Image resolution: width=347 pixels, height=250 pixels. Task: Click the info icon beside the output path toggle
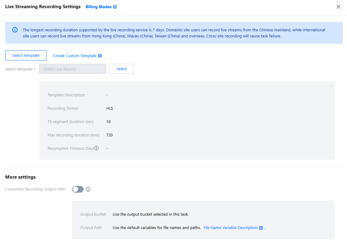click(x=88, y=189)
